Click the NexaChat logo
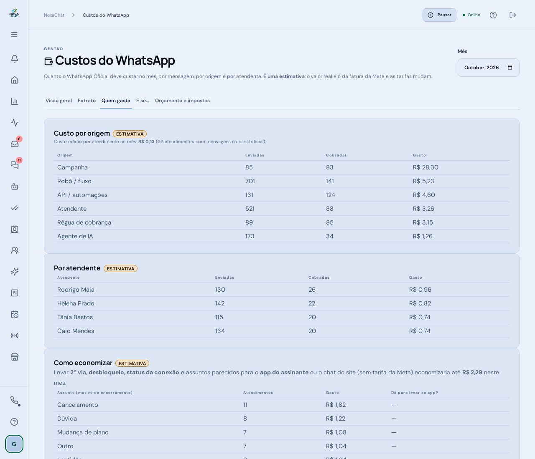 pos(14,13)
